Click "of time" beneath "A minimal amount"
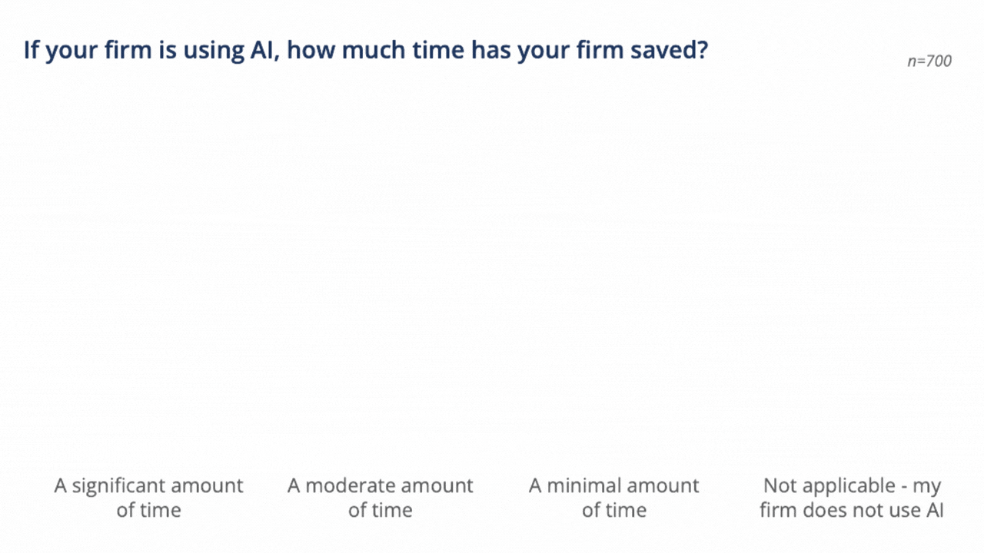Screen dimensions: 984x553 pos(614,510)
